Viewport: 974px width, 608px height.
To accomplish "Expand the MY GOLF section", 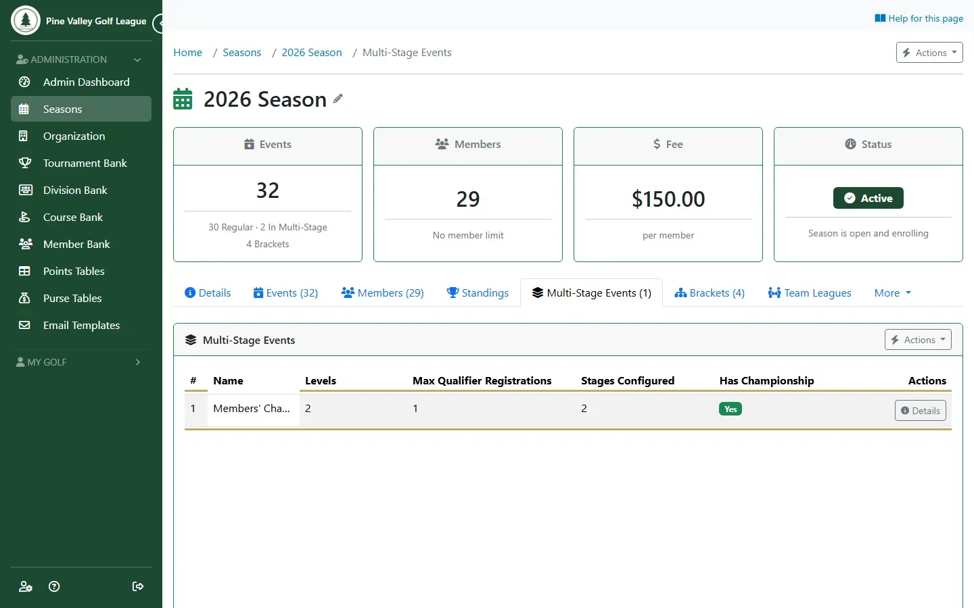I will [81, 362].
